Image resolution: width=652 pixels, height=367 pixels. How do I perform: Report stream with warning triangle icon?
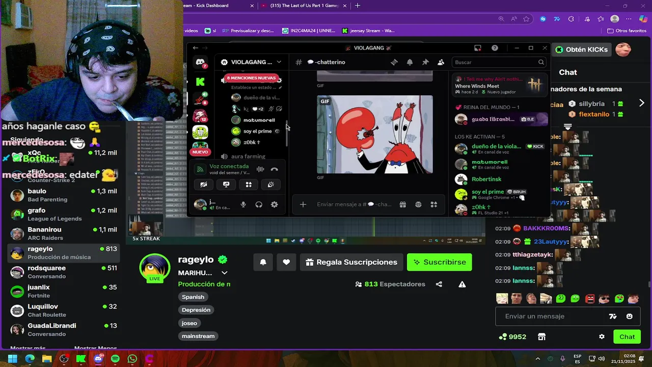(x=462, y=284)
